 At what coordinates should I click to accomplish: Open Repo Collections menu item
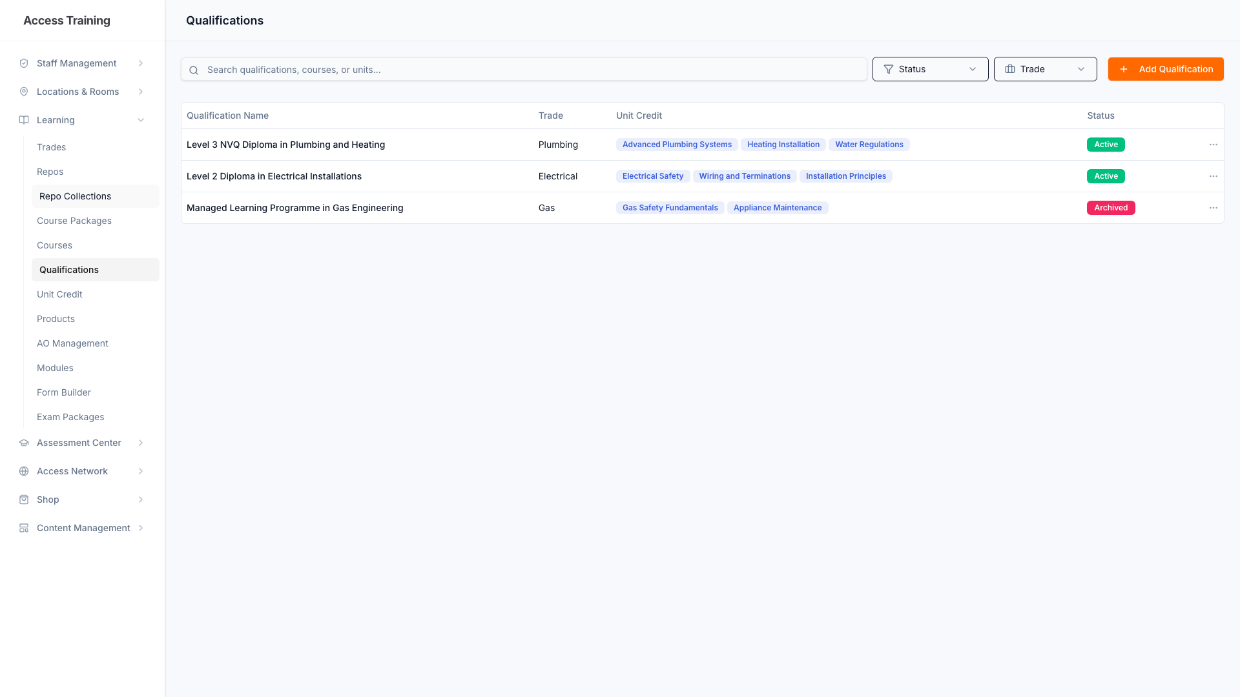[96, 196]
